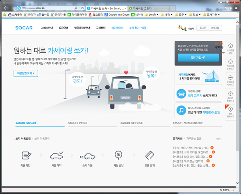Switch to the SMART SERVICE tab
241x194 pixels.
(x=145, y=123)
